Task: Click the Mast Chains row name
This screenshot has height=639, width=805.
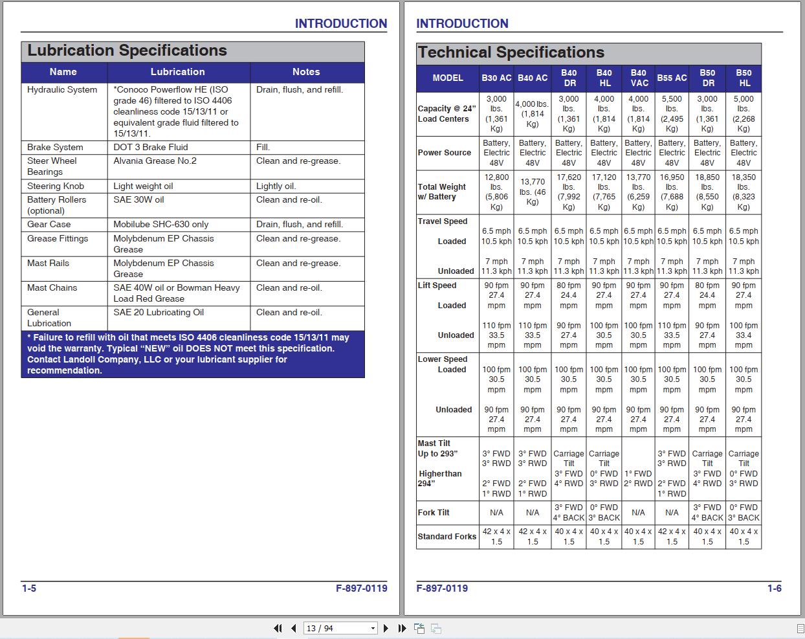Action: tap(52, 287)
